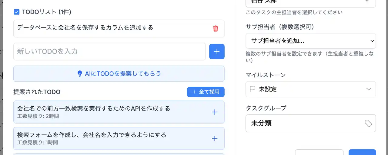This screenshot has height=155, width=388.
Task: Click the lightbulb icon in AI suggestion button
Action: click(x=80, y=73)
